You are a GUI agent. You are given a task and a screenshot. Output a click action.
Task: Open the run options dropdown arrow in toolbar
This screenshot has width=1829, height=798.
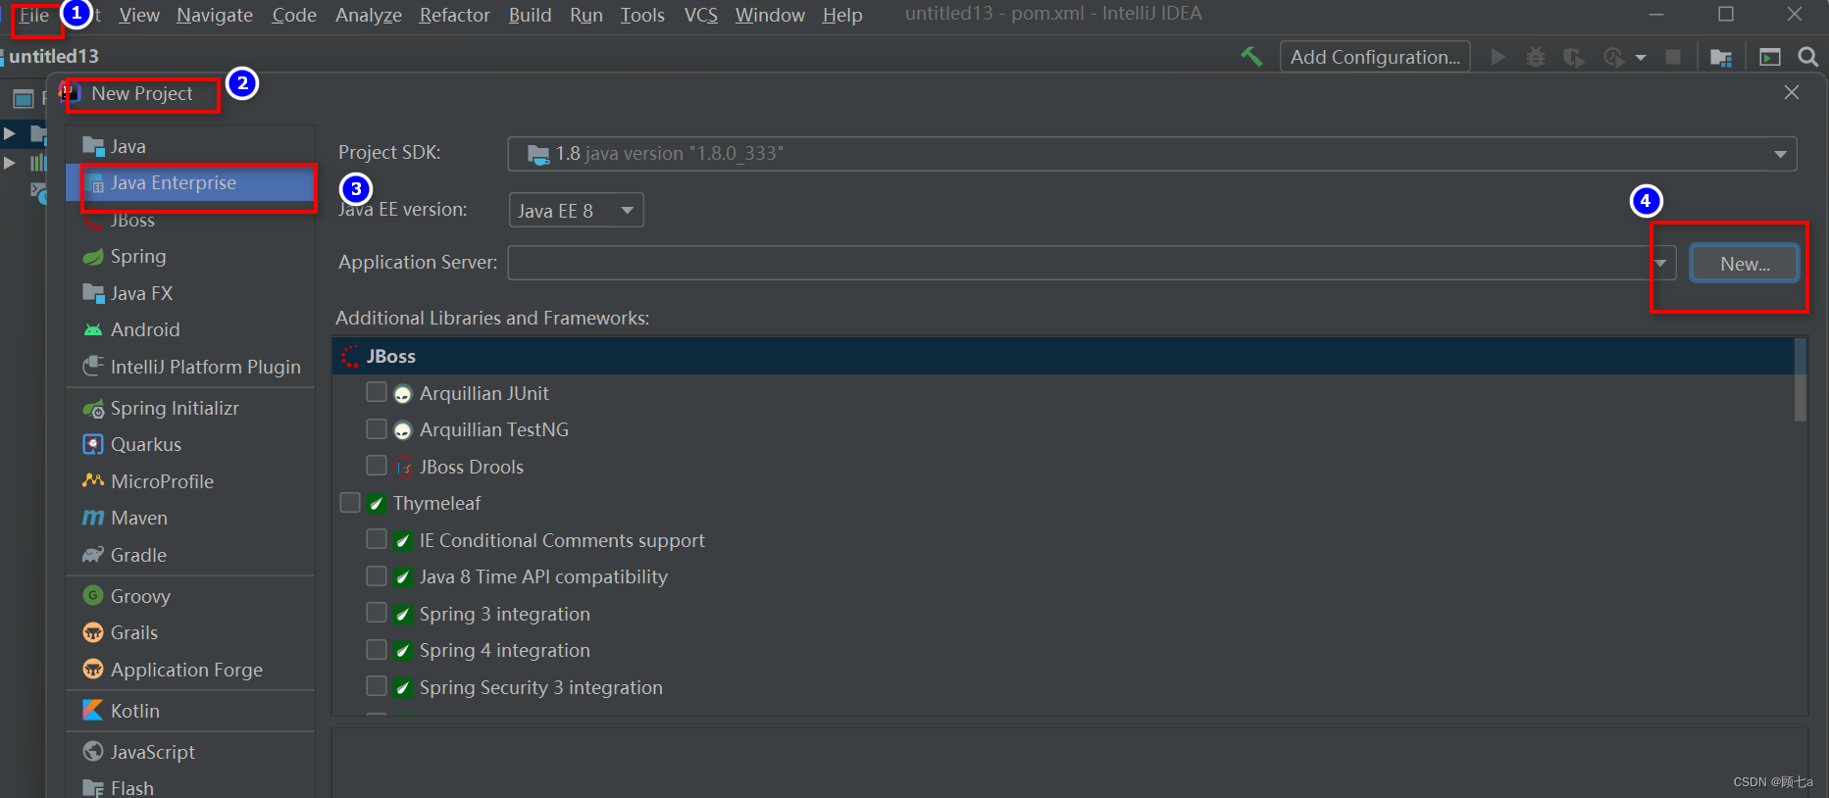pyautogui.click(x=1641, y=58)
